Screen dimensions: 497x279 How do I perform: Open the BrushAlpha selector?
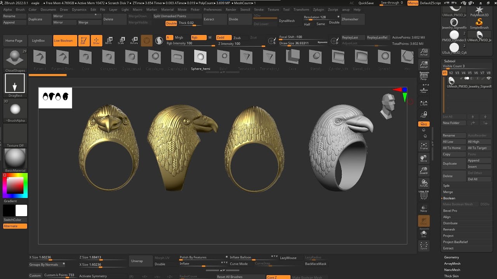pyautogui.click(x=15, y=110)
